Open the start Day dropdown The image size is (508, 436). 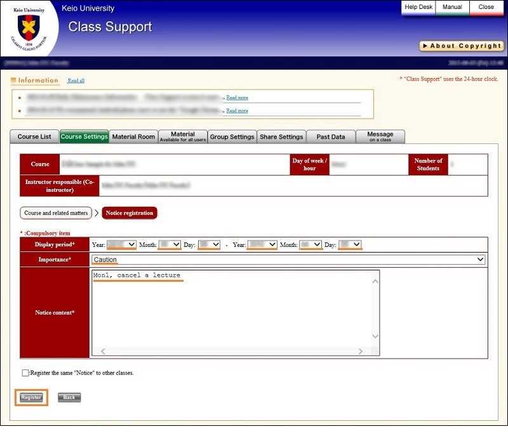[209, 244]
